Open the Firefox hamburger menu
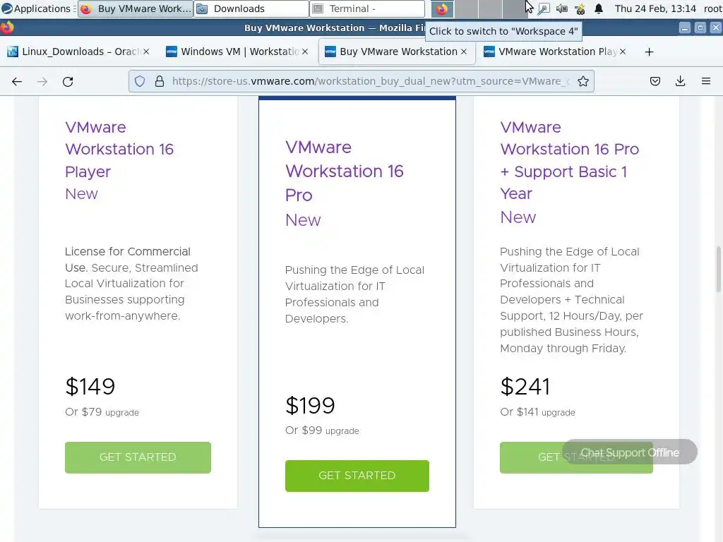This screenshot has height=542, width=723. [x=706, y=81]
